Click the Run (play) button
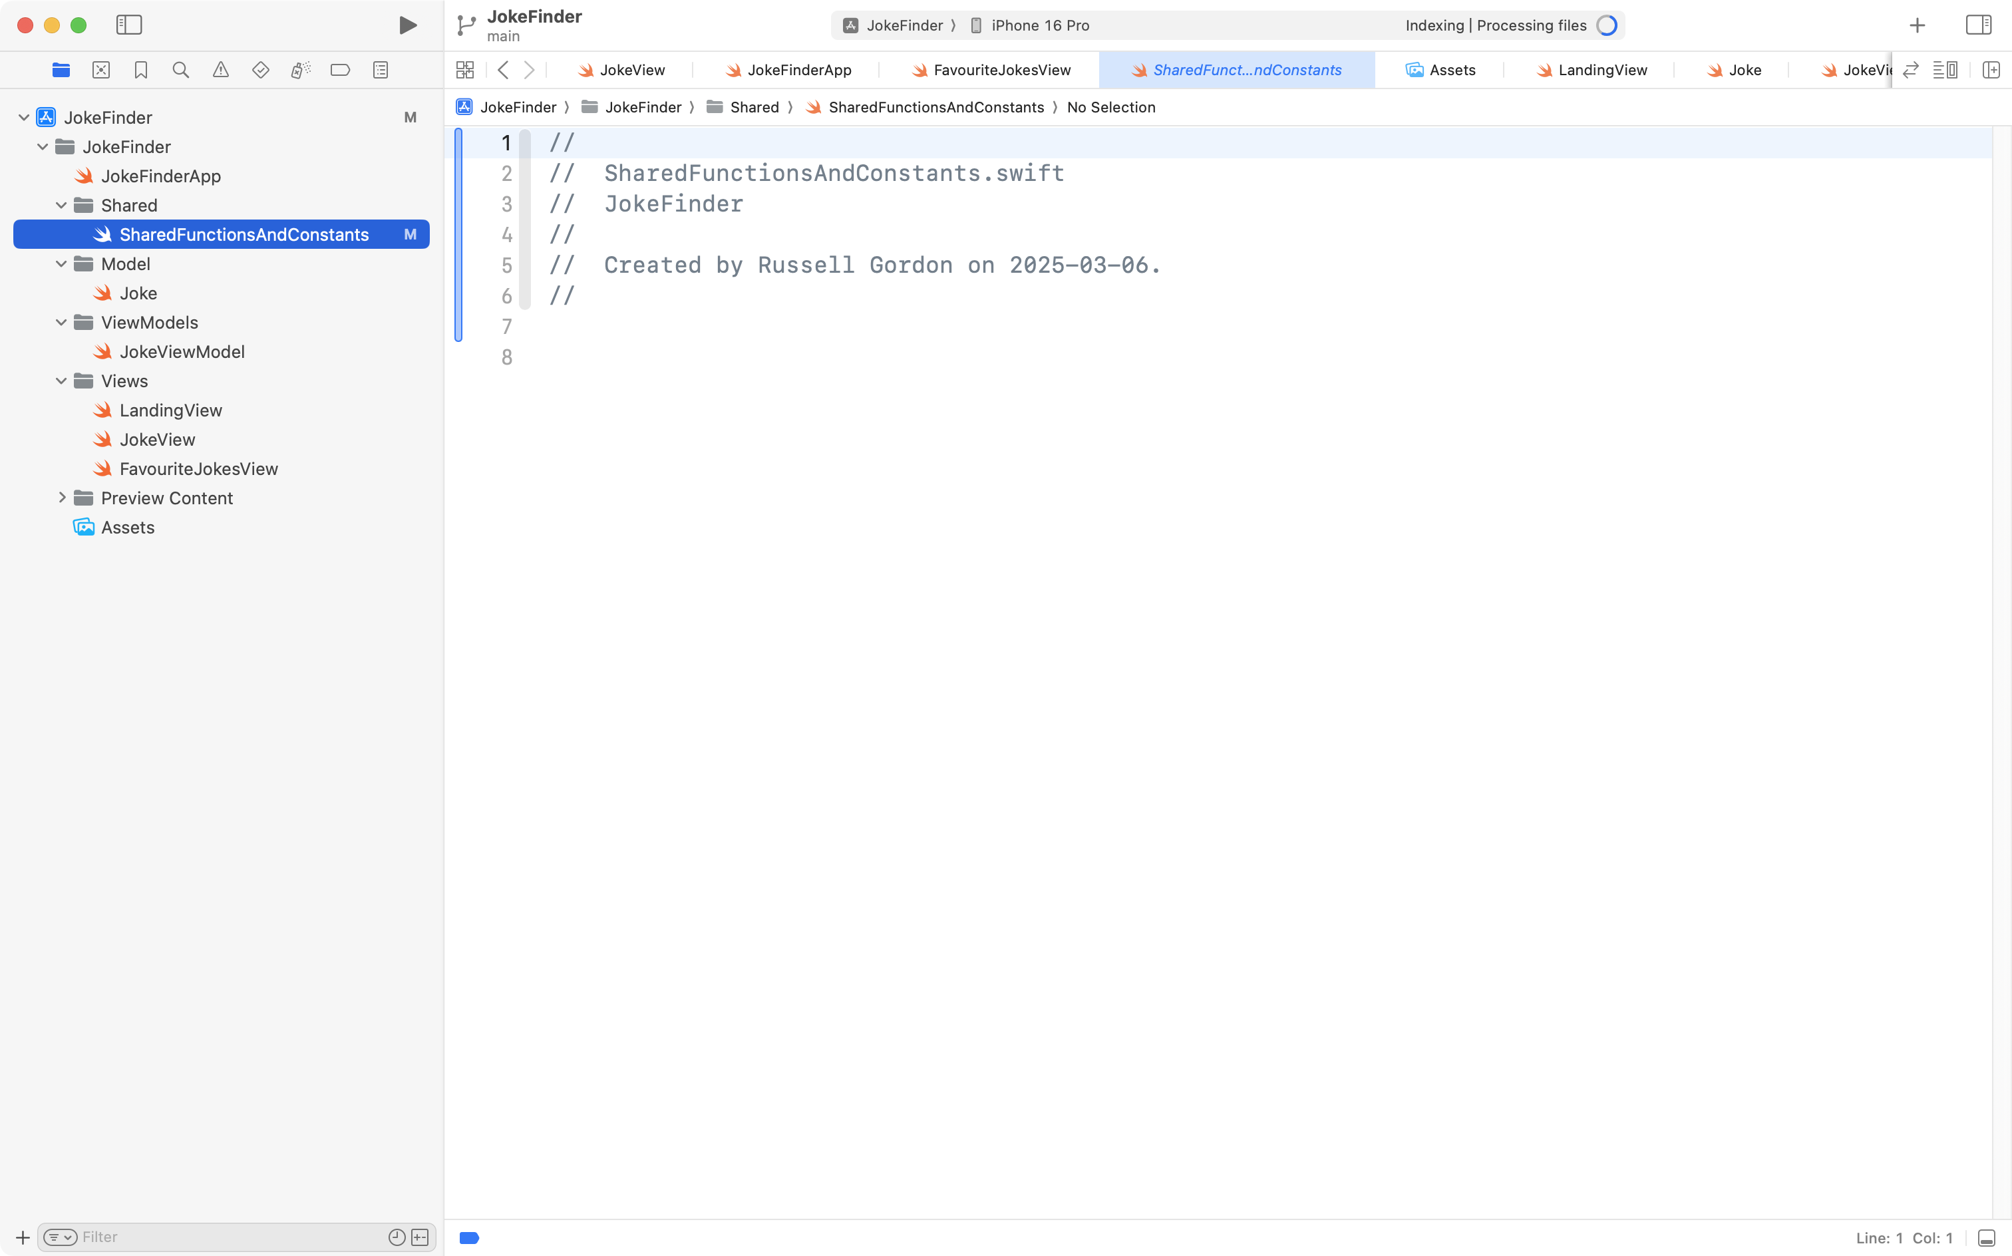The height and width of the screenshot is (1256, 2012). pos(407,25)
